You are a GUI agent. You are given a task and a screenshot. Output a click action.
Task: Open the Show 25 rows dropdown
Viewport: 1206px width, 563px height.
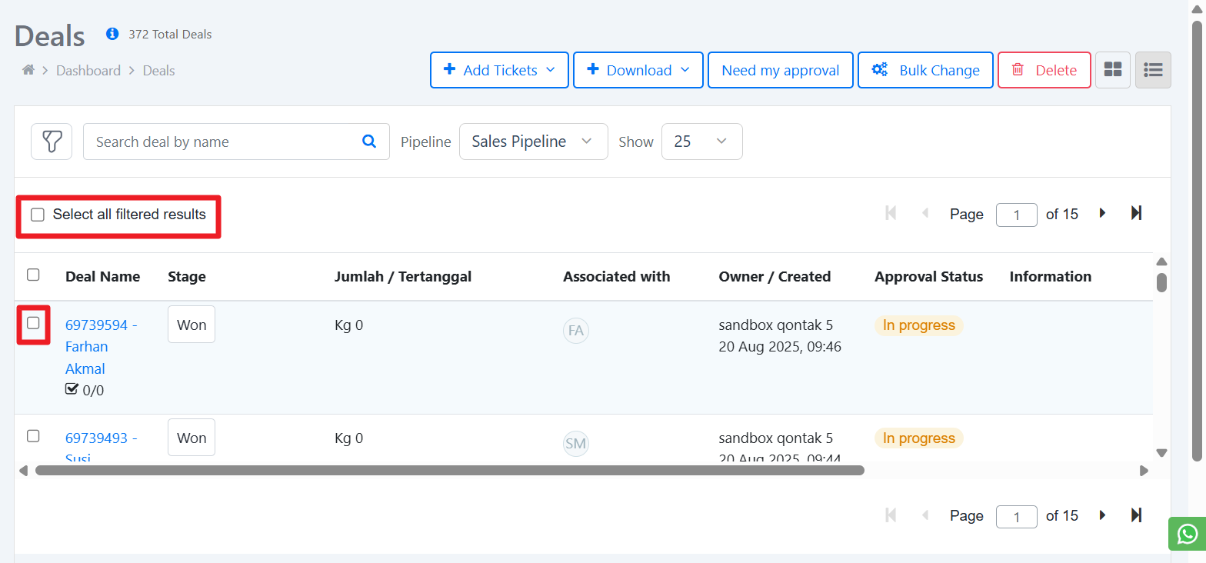pos(701,142)
